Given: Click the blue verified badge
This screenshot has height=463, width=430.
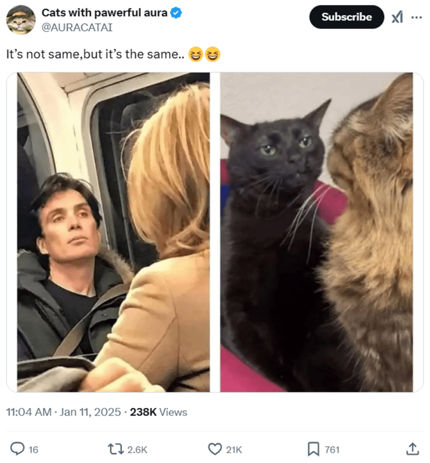Looking at the screenshot, I should (176, 12).
